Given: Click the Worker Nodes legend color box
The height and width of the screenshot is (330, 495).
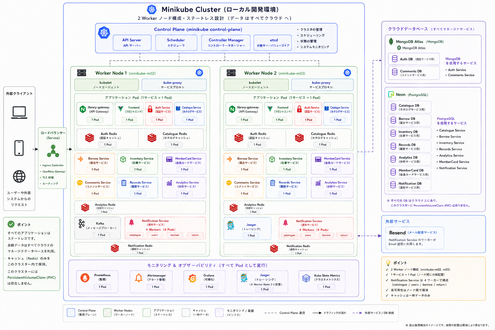Looking at the screenshot, I should pyautogui.click(x=107, y=312).
